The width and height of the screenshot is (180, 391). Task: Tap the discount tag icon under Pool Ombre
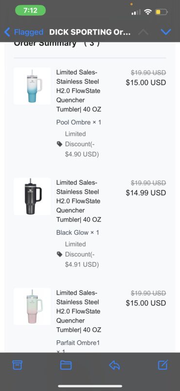coord(59,144)
